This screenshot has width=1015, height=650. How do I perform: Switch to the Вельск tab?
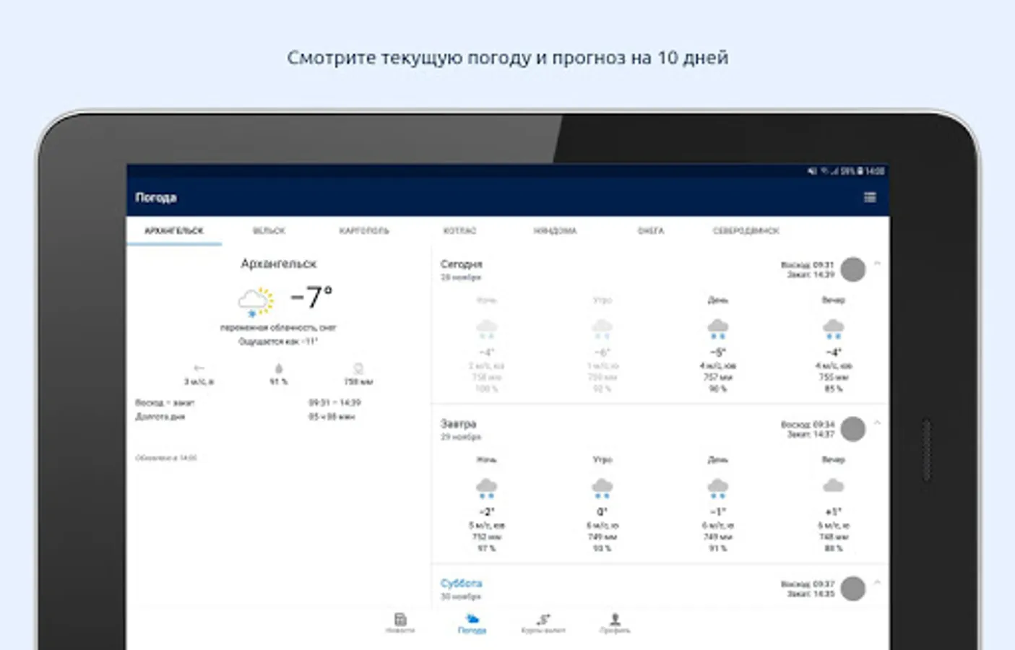(269, 231)
